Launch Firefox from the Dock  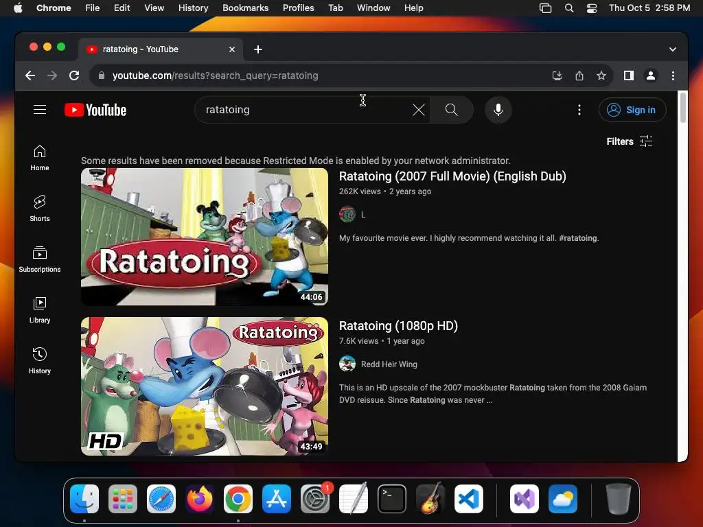pyautogui.click(x=200, y=499)
